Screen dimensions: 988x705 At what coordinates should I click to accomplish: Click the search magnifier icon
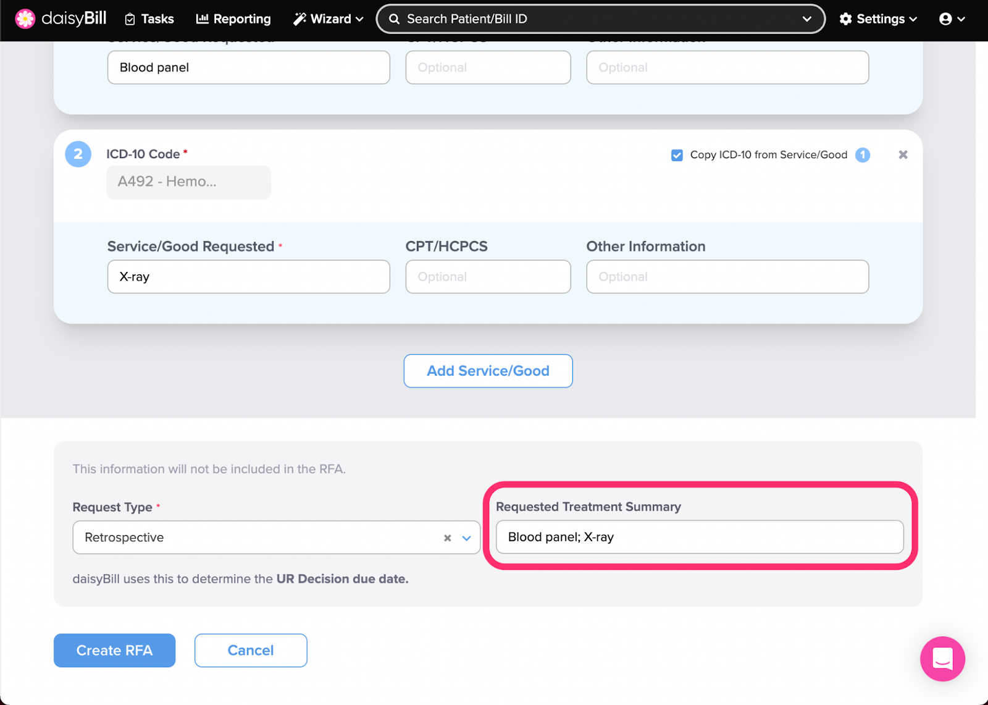(394, 19)
